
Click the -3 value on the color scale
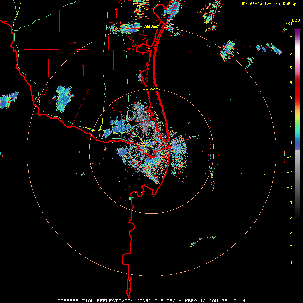point(289,188)
